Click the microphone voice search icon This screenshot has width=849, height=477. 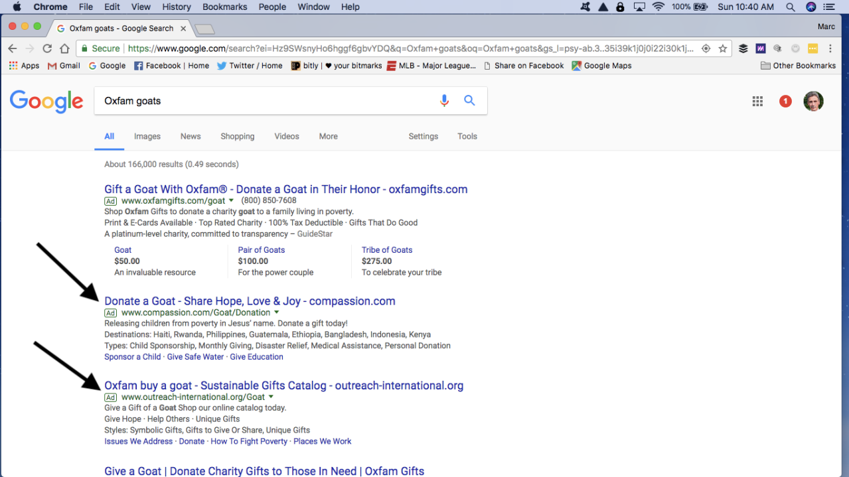coord(444,101)
